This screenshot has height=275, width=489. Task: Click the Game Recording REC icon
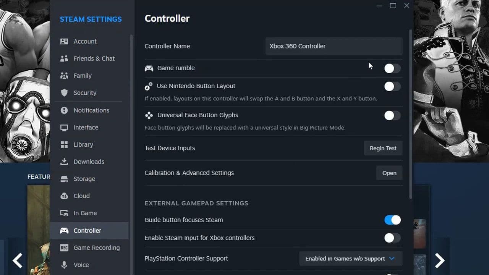coord(64,248)
